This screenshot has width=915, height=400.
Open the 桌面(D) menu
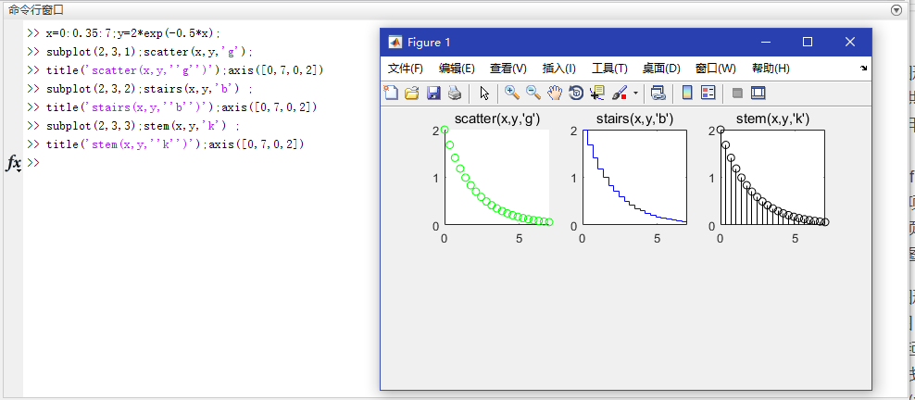point(662,69)
